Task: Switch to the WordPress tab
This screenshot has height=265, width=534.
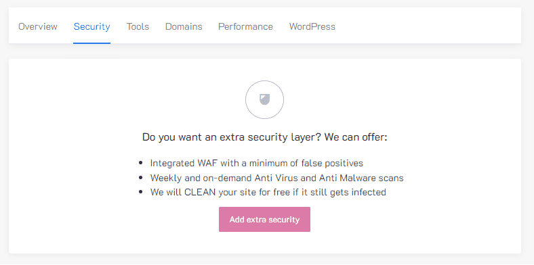Action: (x=312, y=26)
